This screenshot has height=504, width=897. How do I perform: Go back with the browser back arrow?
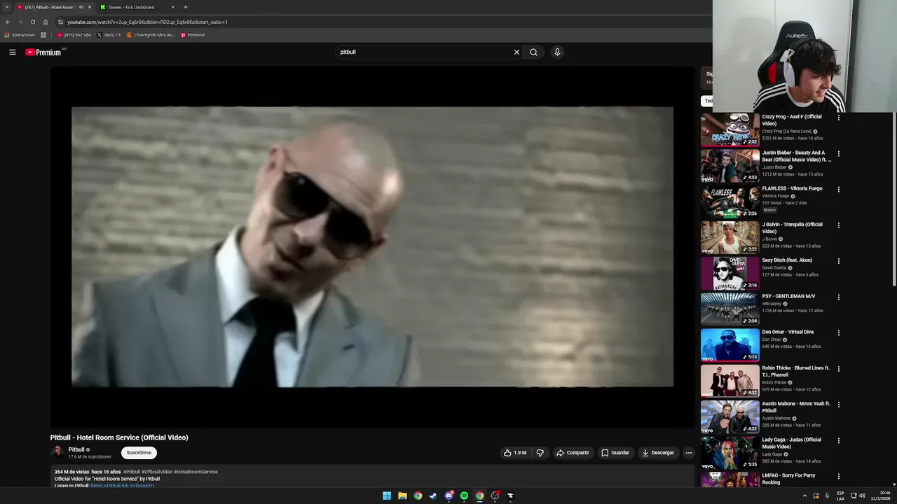pos(8,22)
